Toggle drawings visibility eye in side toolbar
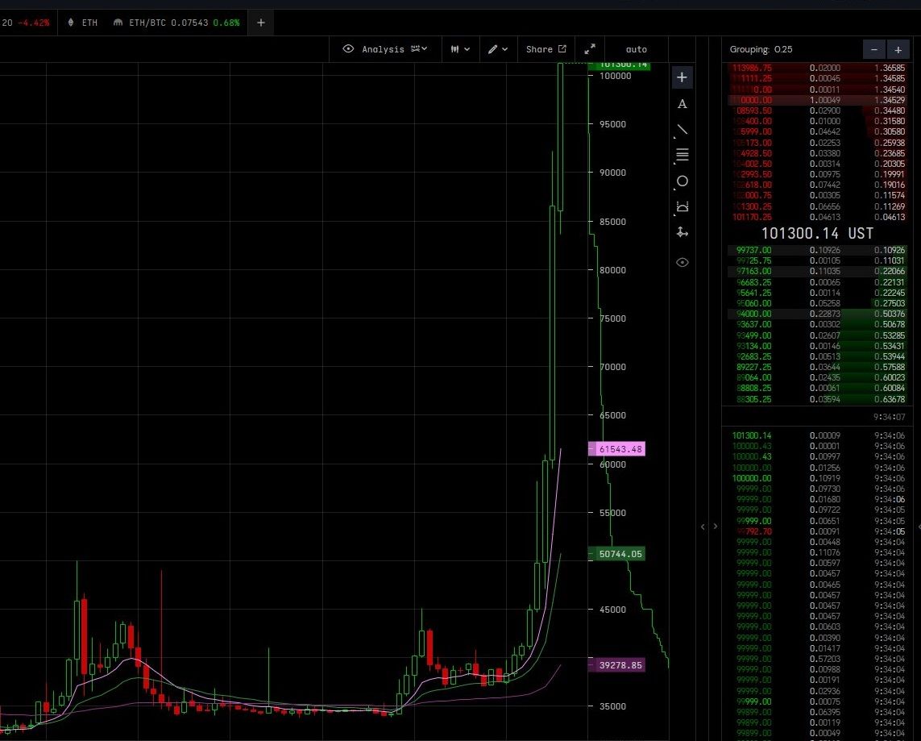 click(682, 263)
